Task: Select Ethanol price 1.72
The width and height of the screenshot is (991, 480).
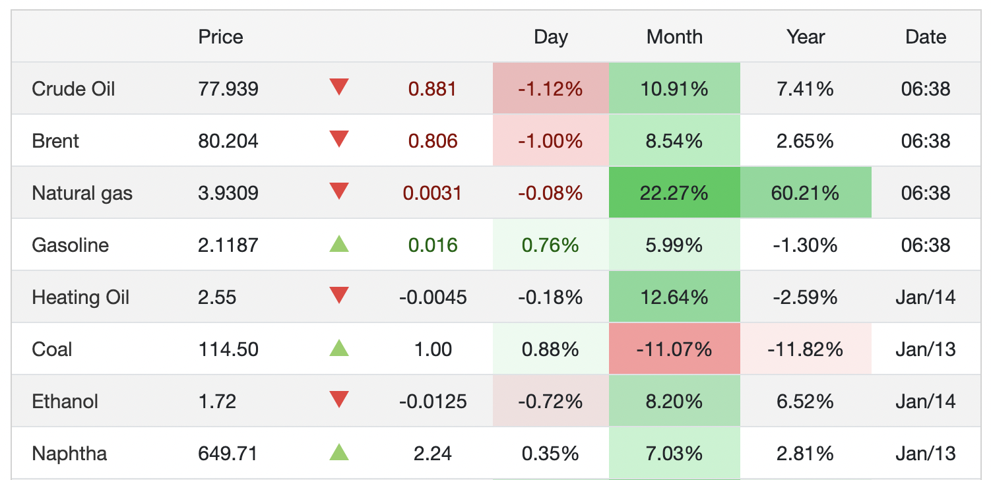Action: point(217,401)
